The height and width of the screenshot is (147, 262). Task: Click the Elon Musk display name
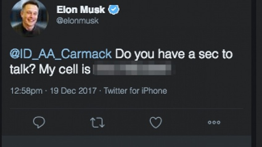click(x=81, y=10)
